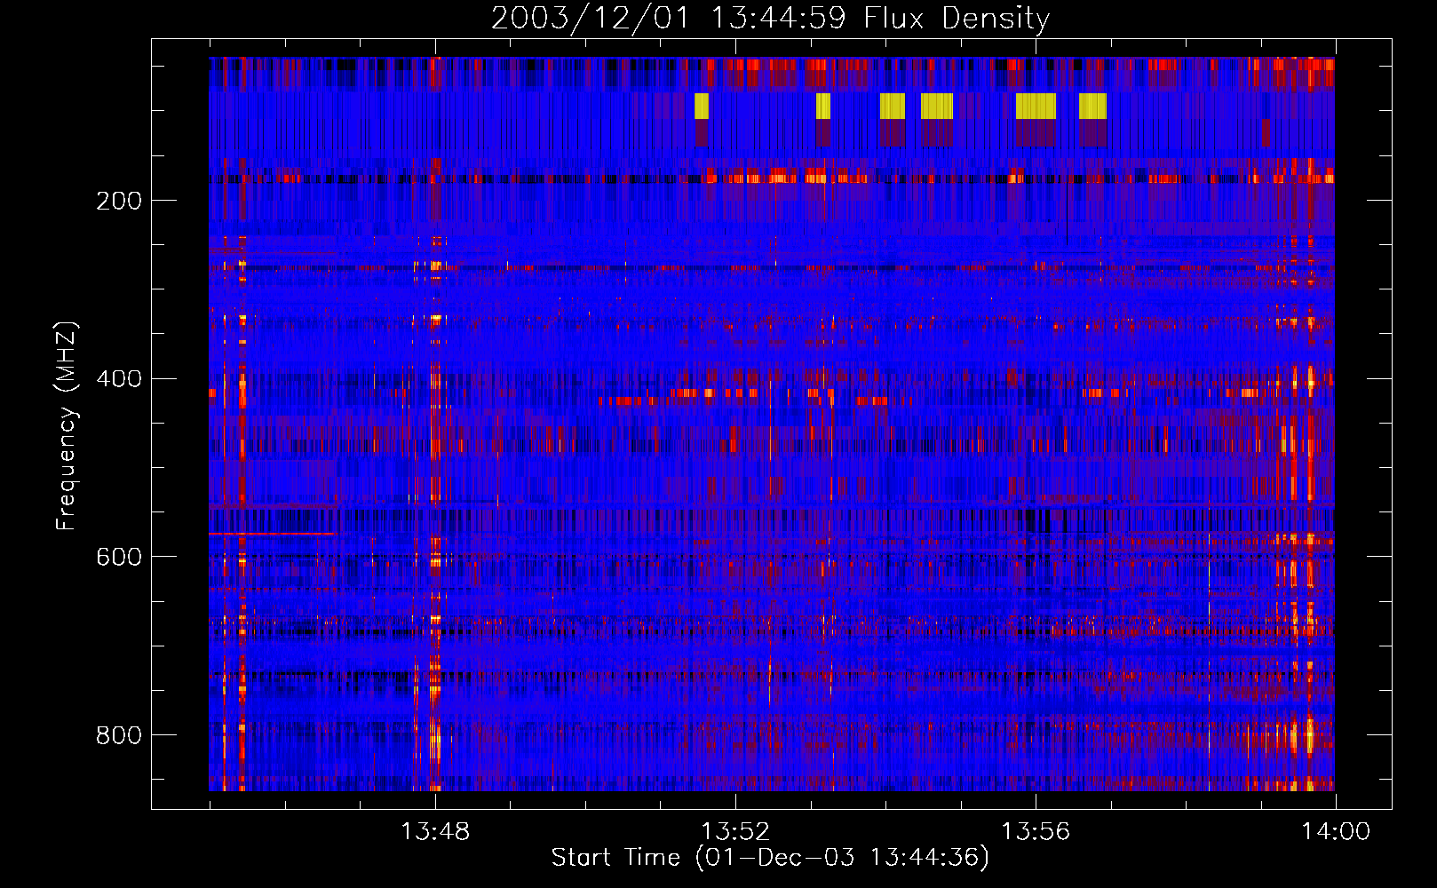This screenshot has height=888, width=1437.
Task: Click the 13:48 time tick label
Action: 435,832
